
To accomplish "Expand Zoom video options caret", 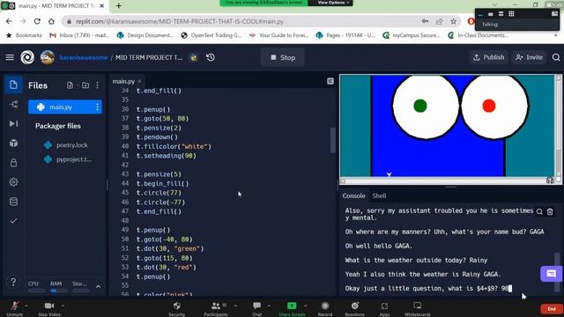I will pyautogui.click(x=63, y=306).
